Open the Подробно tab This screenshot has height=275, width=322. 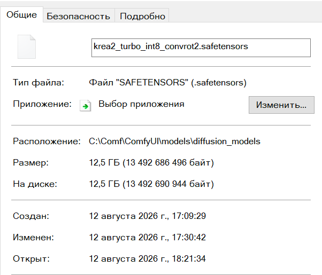[142, 16]
